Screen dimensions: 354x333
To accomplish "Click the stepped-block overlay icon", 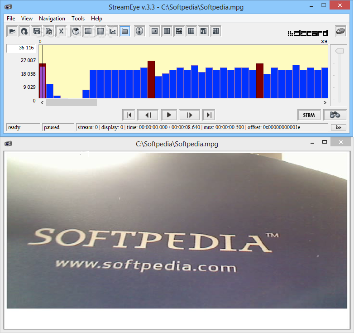I will 155,31.
